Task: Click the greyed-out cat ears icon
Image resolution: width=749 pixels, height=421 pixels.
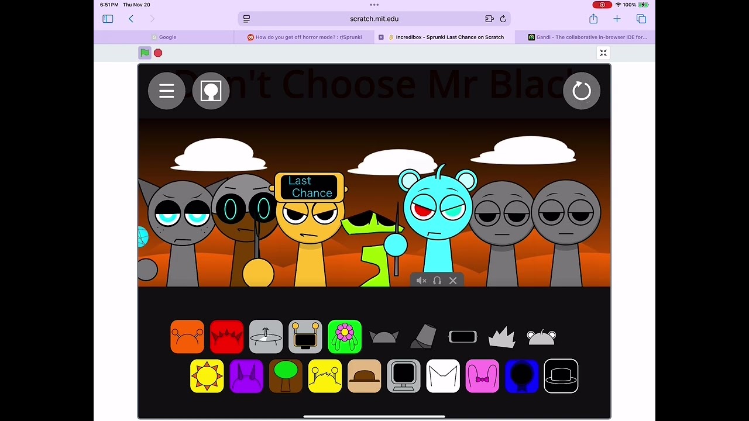Action: pos(384,337)
